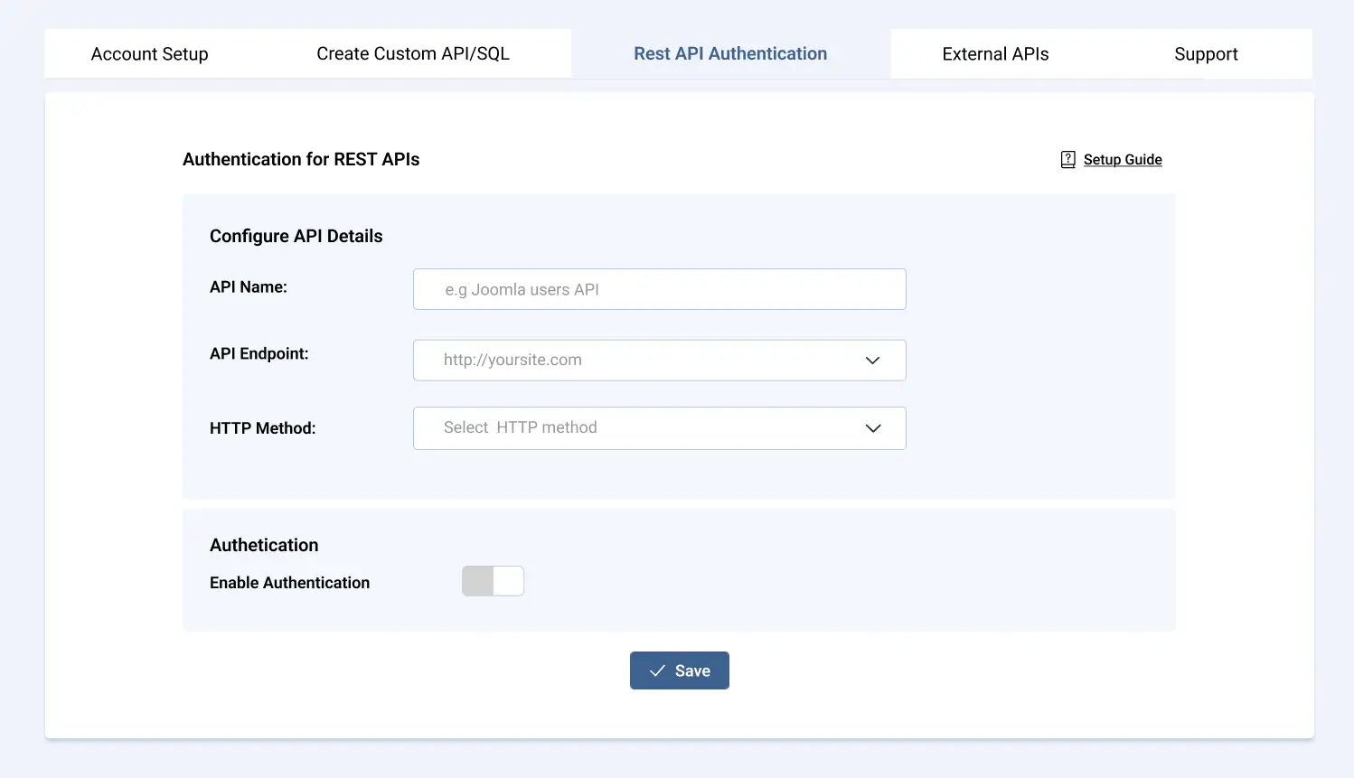
Task: Click the "Configure API Details" section heading
Action: [296, 236]
